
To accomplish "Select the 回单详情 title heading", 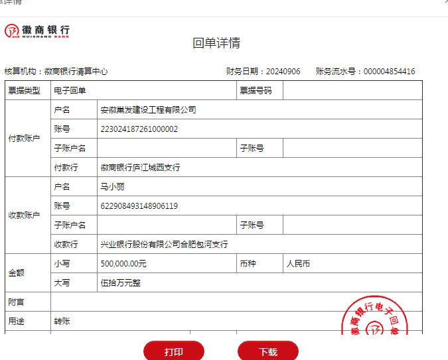I will 216,43.
